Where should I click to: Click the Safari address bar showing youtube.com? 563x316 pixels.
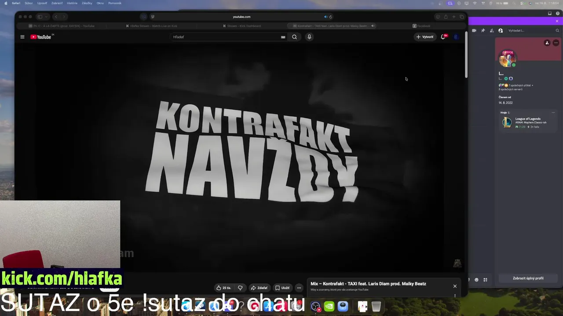[241, 17]
